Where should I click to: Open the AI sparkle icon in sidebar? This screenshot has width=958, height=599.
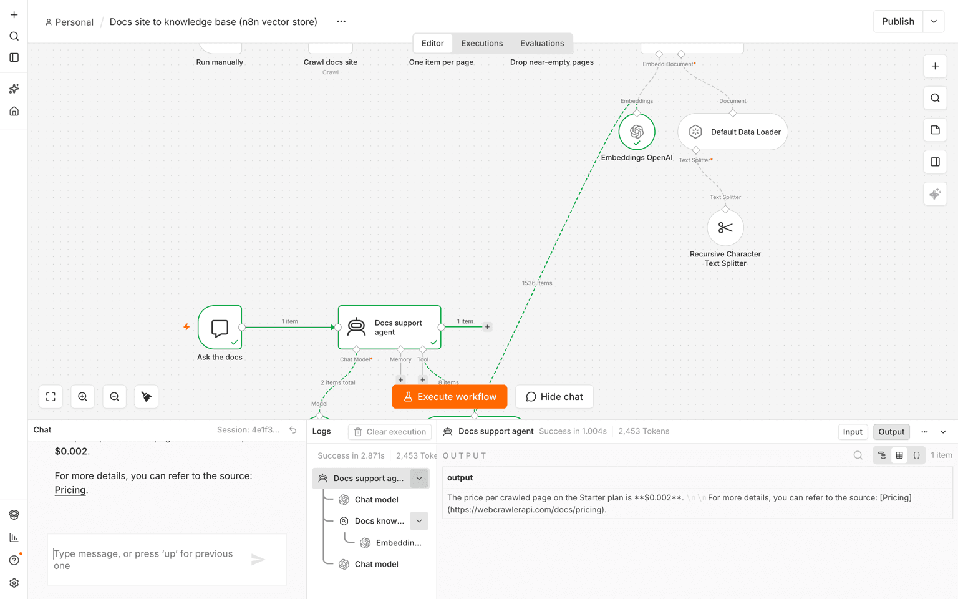coord(14,89)
